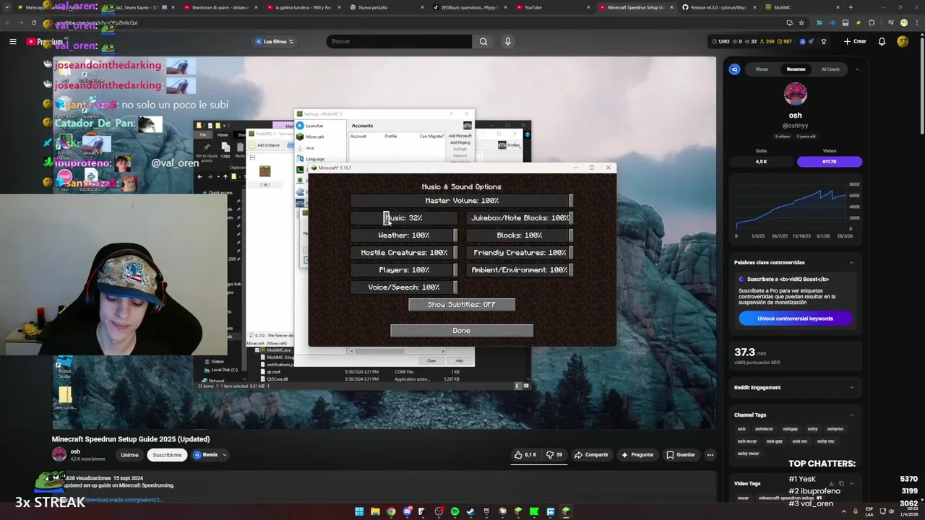
Task: Click the 'oshgay' channel tag
Action: pos(790,429)
